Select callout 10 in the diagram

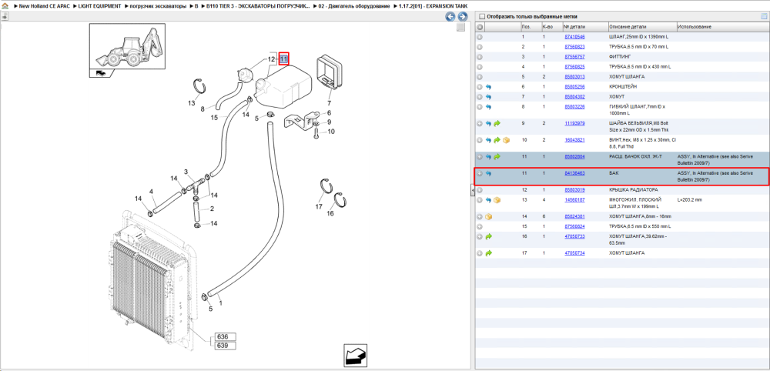coord(331,131)
